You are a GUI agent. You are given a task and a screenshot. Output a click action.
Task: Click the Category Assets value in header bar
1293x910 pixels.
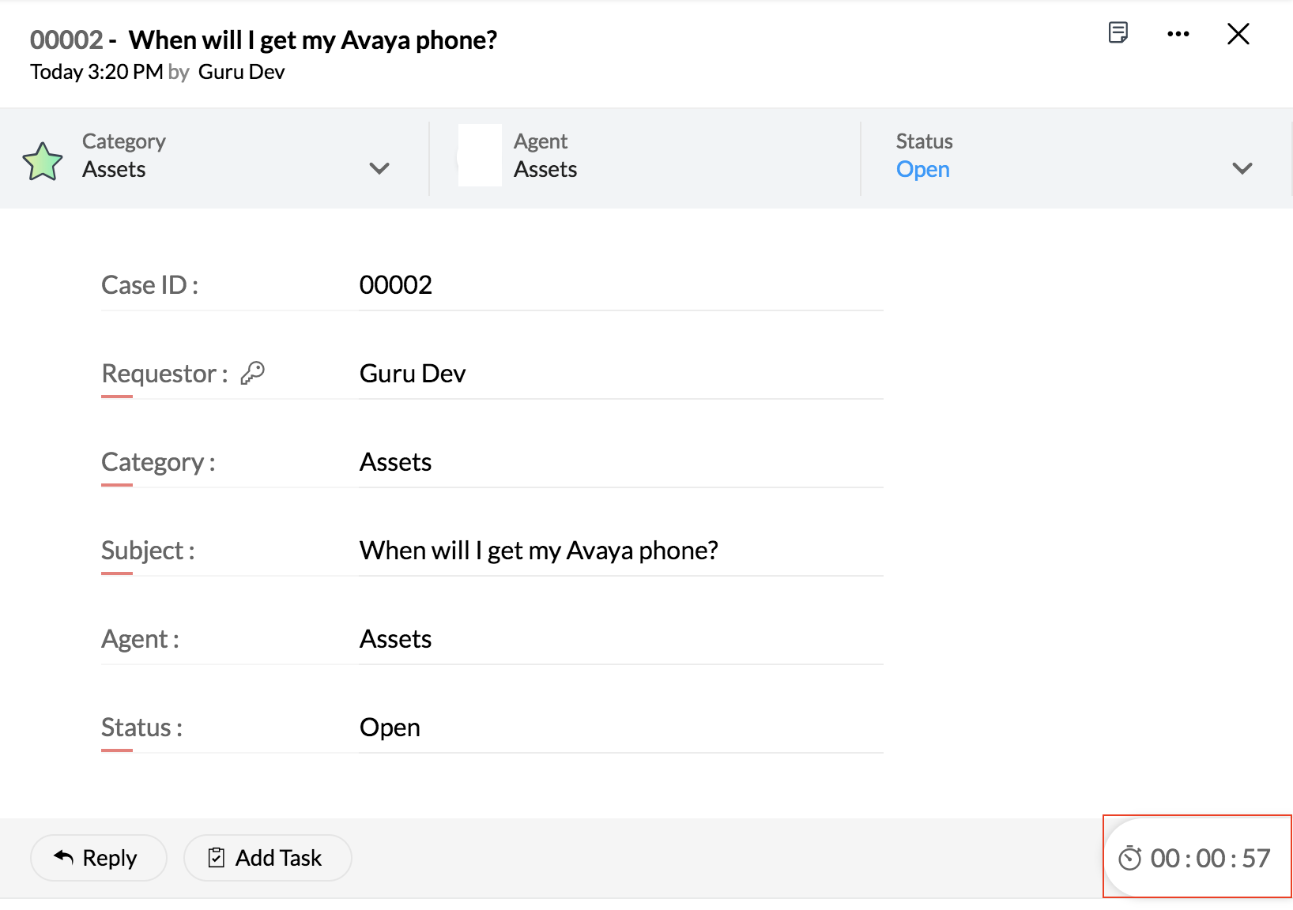(114, 169)
